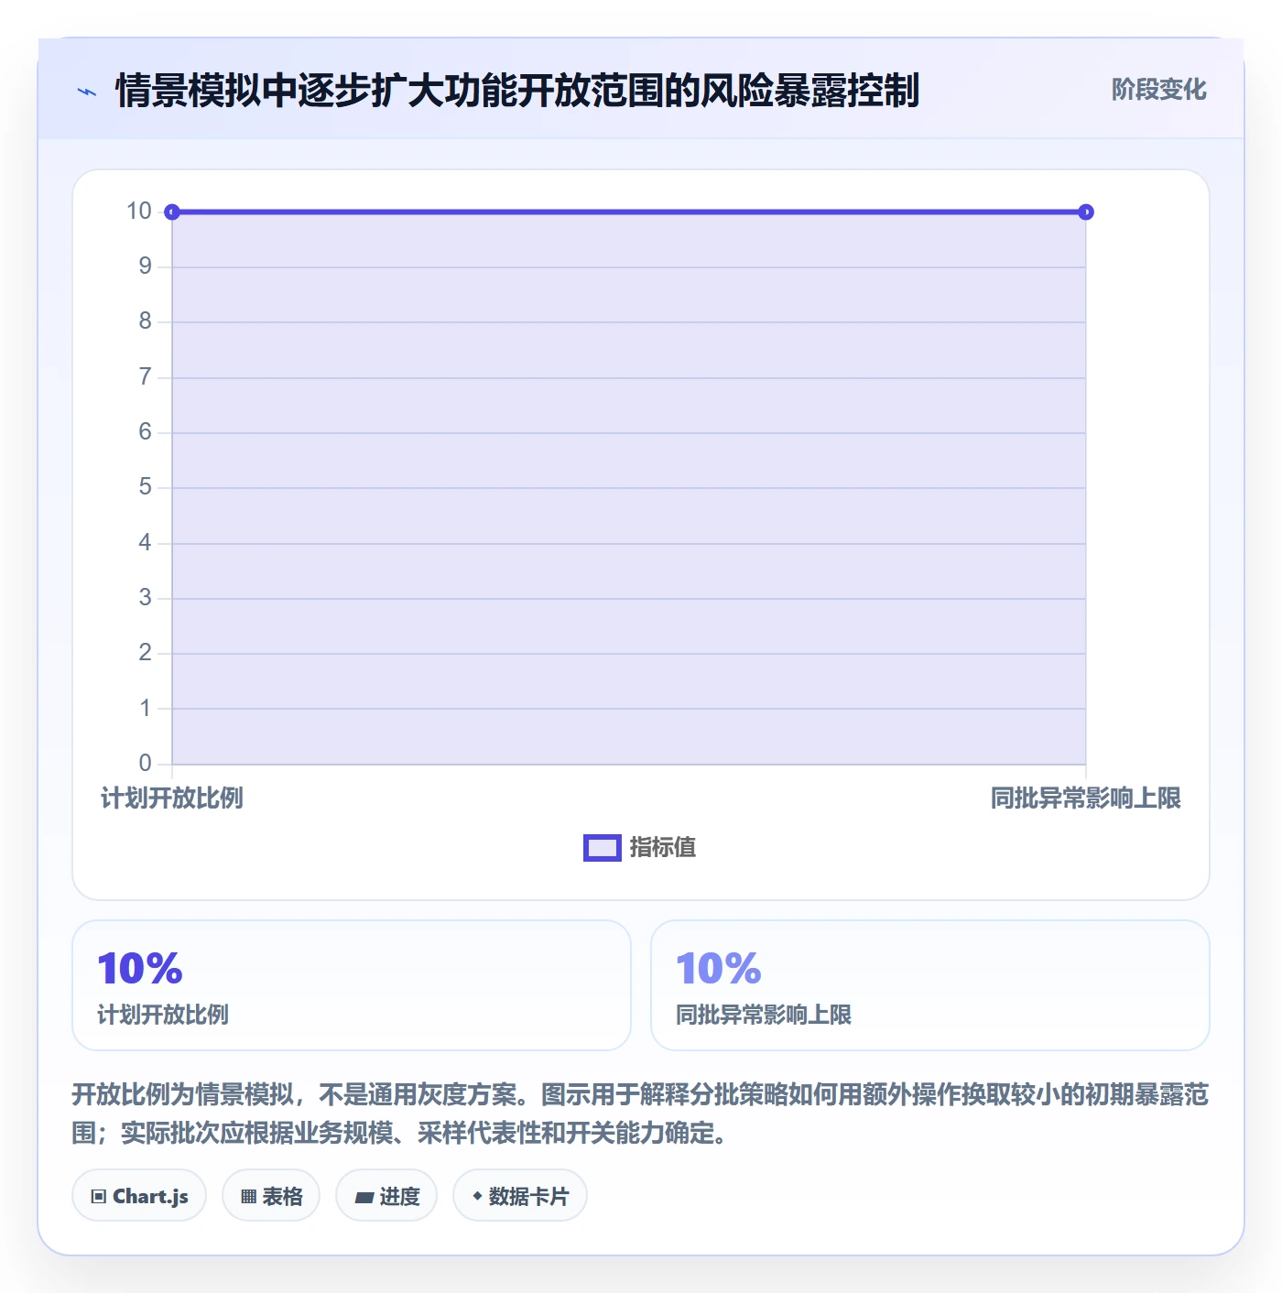Click the grid icon in 表格 chip
Viewport: 1282px width, 1293px height.
tap(248, 1197)
